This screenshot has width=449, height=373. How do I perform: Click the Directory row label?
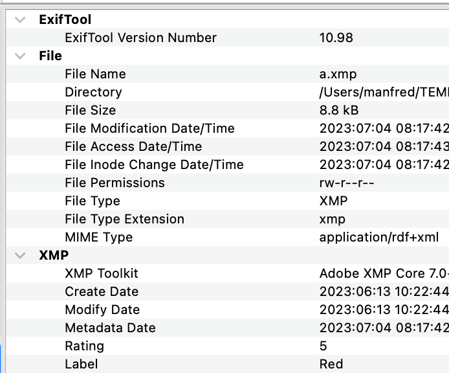click(93, 92)
